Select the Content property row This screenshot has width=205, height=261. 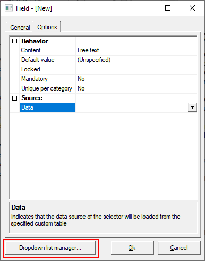[x=104, y=50]
